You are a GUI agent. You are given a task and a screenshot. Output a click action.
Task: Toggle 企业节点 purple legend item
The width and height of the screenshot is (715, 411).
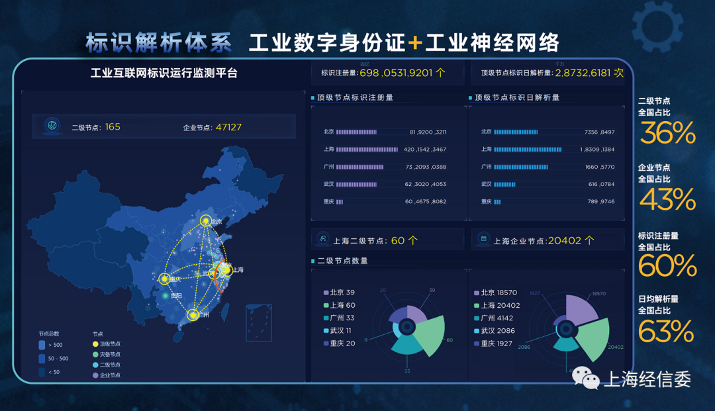96,375
